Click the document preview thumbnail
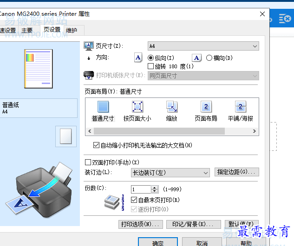Viewport: 294px width, 246px height. pos(39,69)
